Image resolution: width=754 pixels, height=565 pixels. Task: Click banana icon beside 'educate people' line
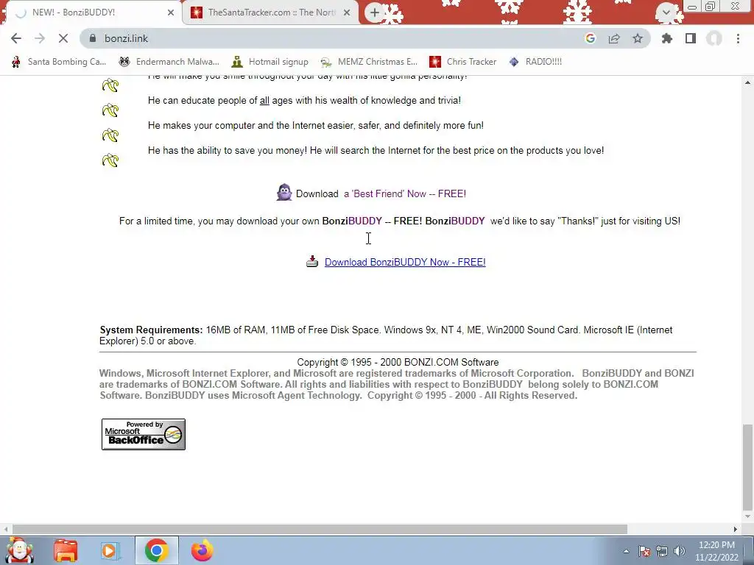pyautogui.click(x=110, y=110)
